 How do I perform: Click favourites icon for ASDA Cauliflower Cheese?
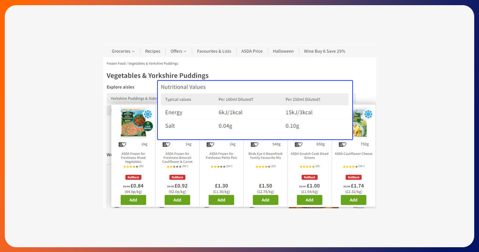tap(342, 144)
